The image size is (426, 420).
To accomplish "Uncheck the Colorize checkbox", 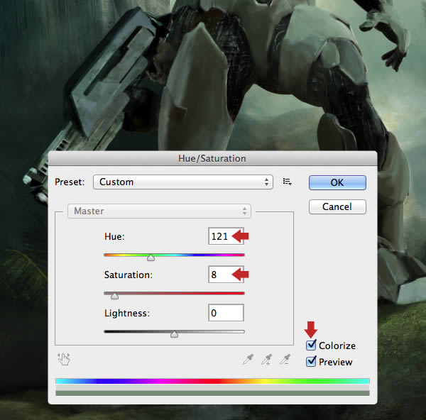I will click(x=311, y=346).
